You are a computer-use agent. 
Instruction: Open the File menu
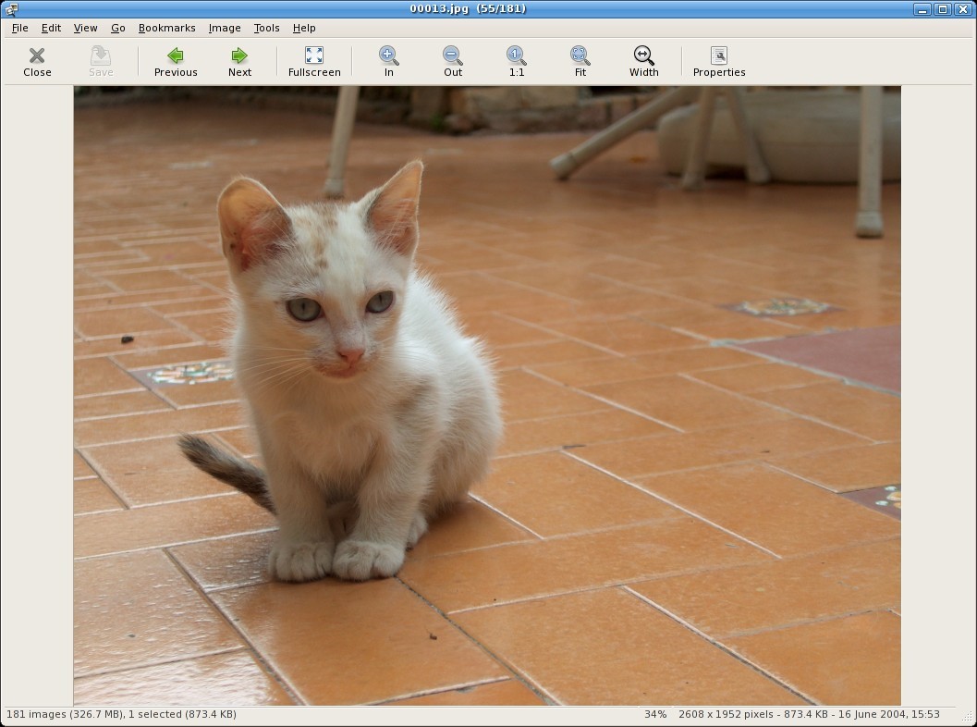click(19, 28)
